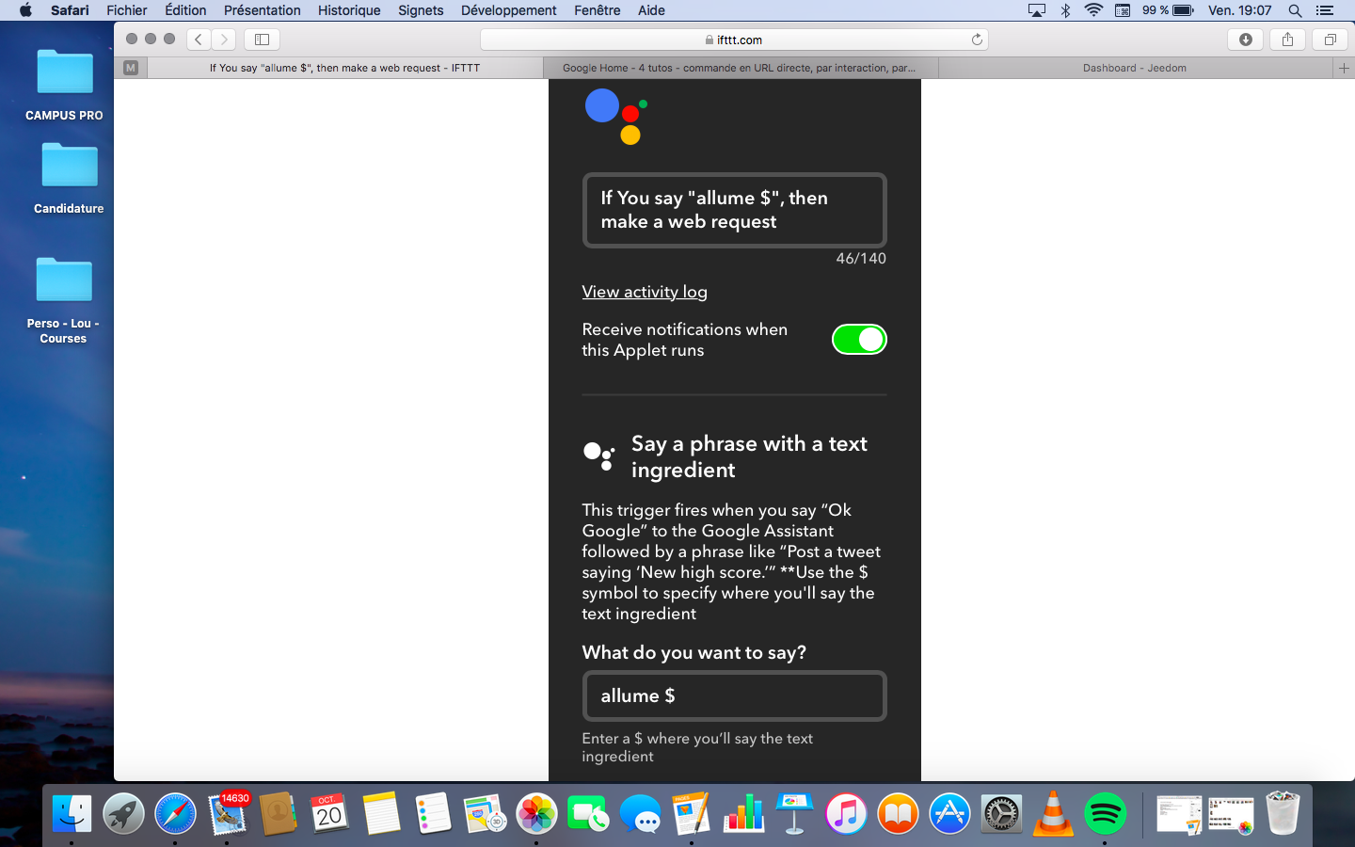Click the Google Assistant colored dots logo

click(x=616, y=116)
